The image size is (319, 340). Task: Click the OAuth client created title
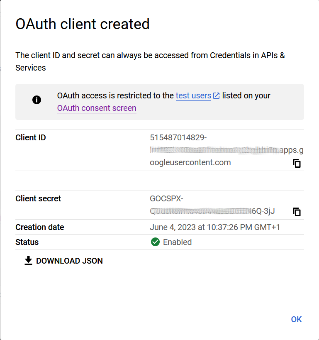[x=82, y=24]
